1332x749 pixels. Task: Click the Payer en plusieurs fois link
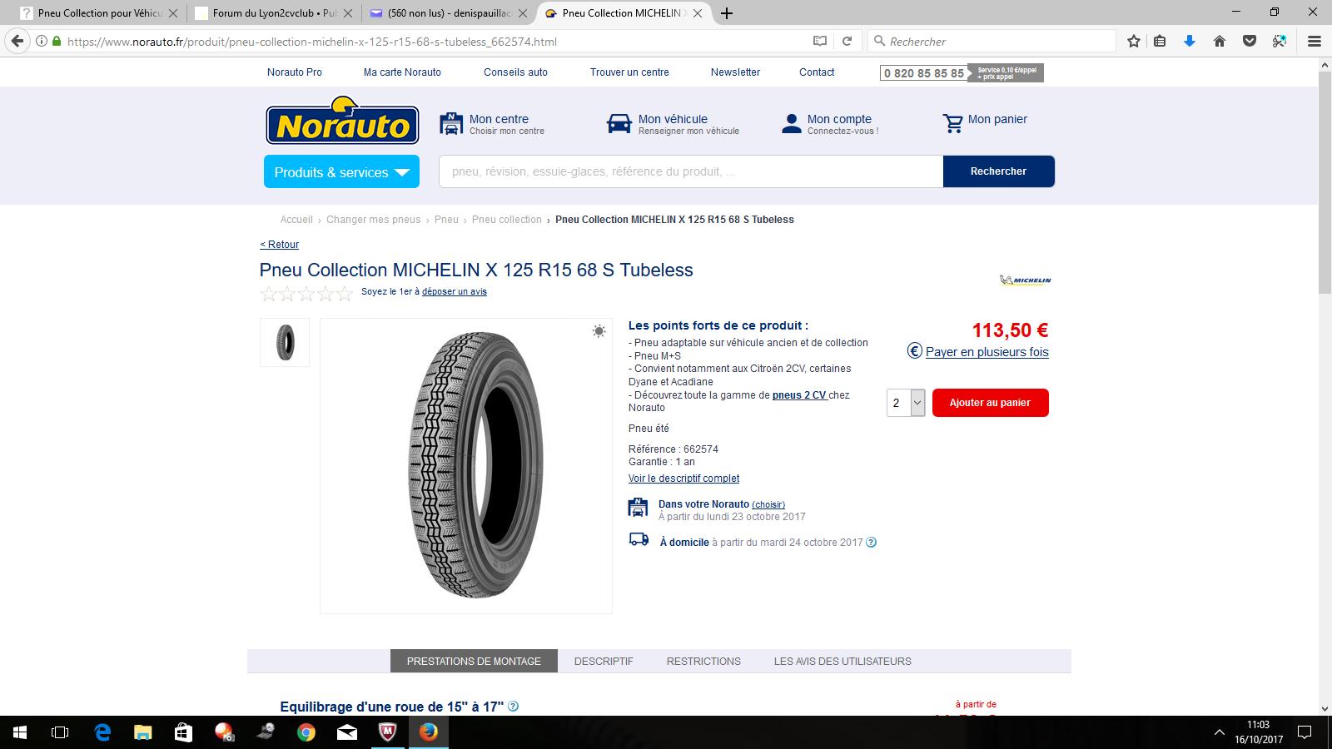point(987,352)
